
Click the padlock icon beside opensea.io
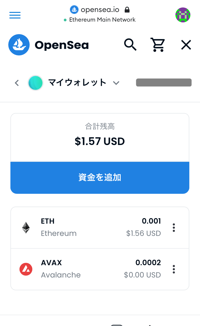click(127, 10)
